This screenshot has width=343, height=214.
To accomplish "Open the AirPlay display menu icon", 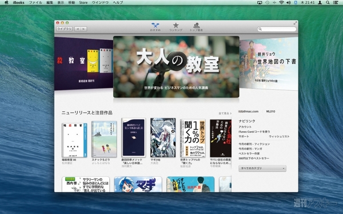I will 260,2.
